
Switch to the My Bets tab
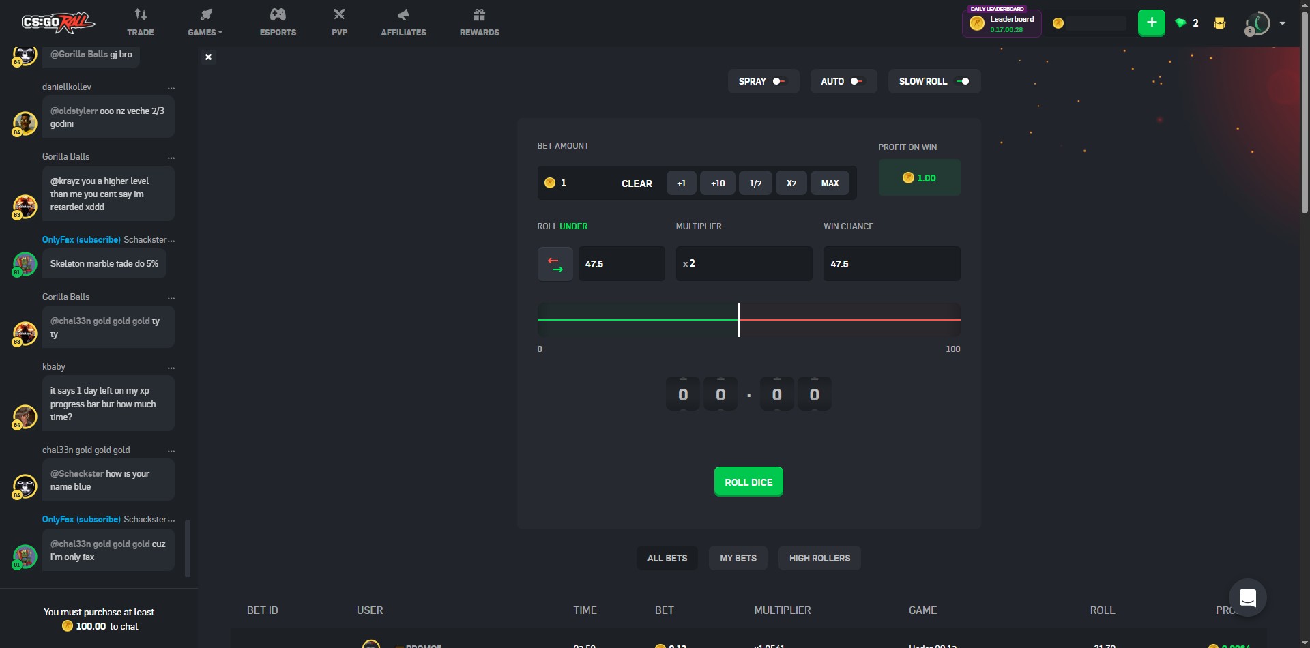pyautogui.click(x=738, y=558)
